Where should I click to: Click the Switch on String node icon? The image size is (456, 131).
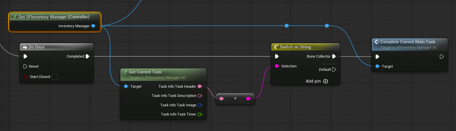[276, 47]
